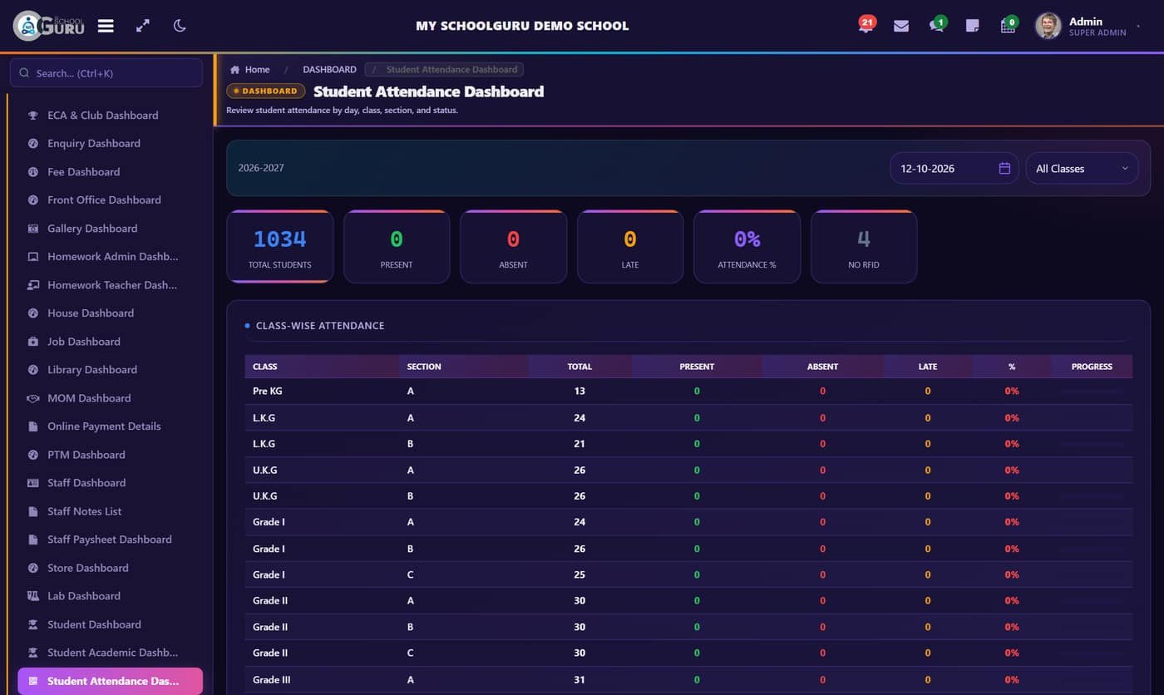Image resolution: width=1164 pixels, height=695 pixels.
Task: Click the date field 12-10-2026
Action: (954, 168)
